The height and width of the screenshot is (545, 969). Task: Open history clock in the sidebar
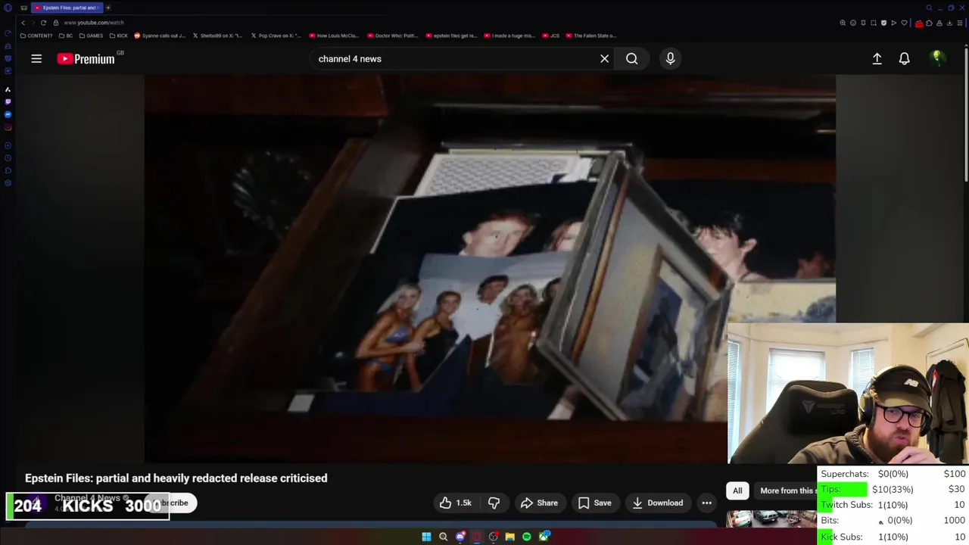[8, 158]
